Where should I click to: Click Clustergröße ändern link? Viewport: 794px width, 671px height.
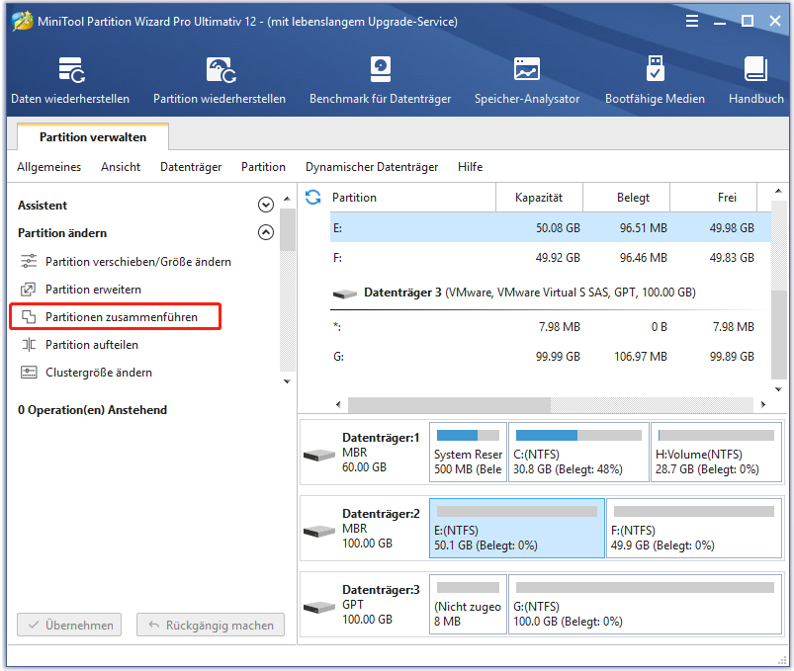(x=99, y=373)
